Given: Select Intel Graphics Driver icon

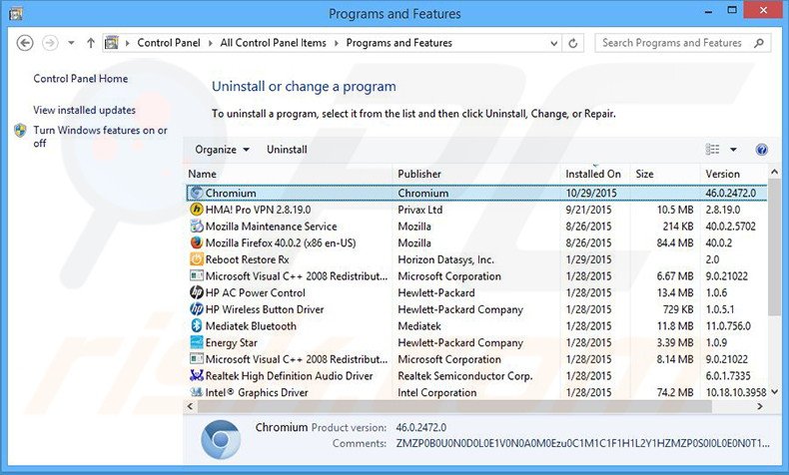Looking at the screenshot, I should click(x=196, y=391).
